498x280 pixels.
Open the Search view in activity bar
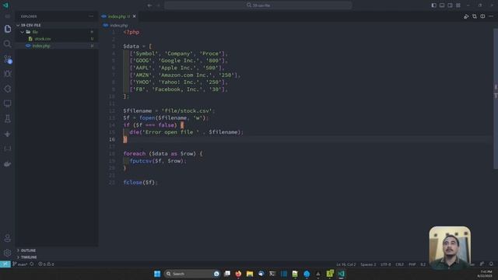point(8,44)
